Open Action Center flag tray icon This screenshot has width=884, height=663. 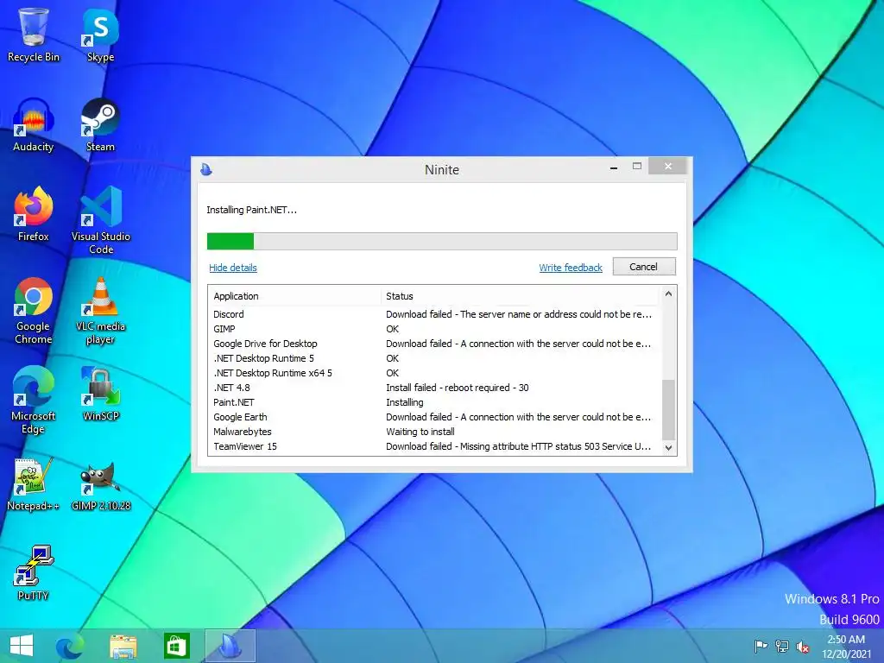[761, 646]
